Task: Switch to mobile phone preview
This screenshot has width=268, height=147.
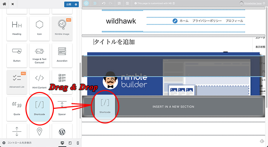Action: (78, 143)
